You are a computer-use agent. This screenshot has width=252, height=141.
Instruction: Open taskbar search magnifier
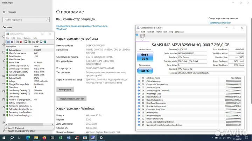[12, 138]
